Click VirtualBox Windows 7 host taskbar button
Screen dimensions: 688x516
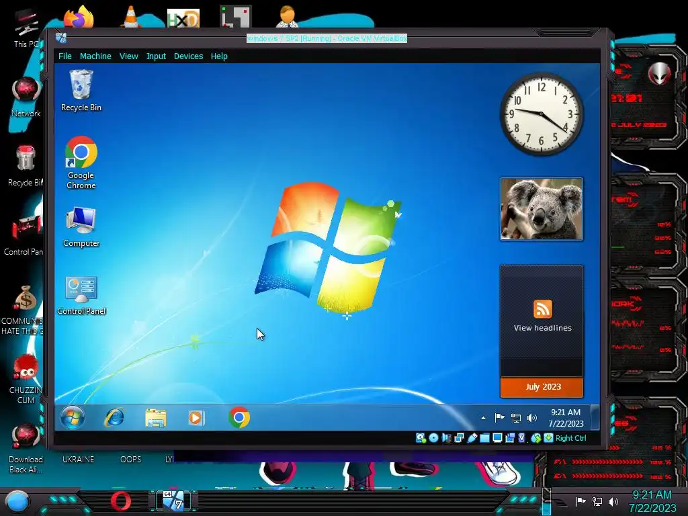pyautogui.click(x=174, y=501)
